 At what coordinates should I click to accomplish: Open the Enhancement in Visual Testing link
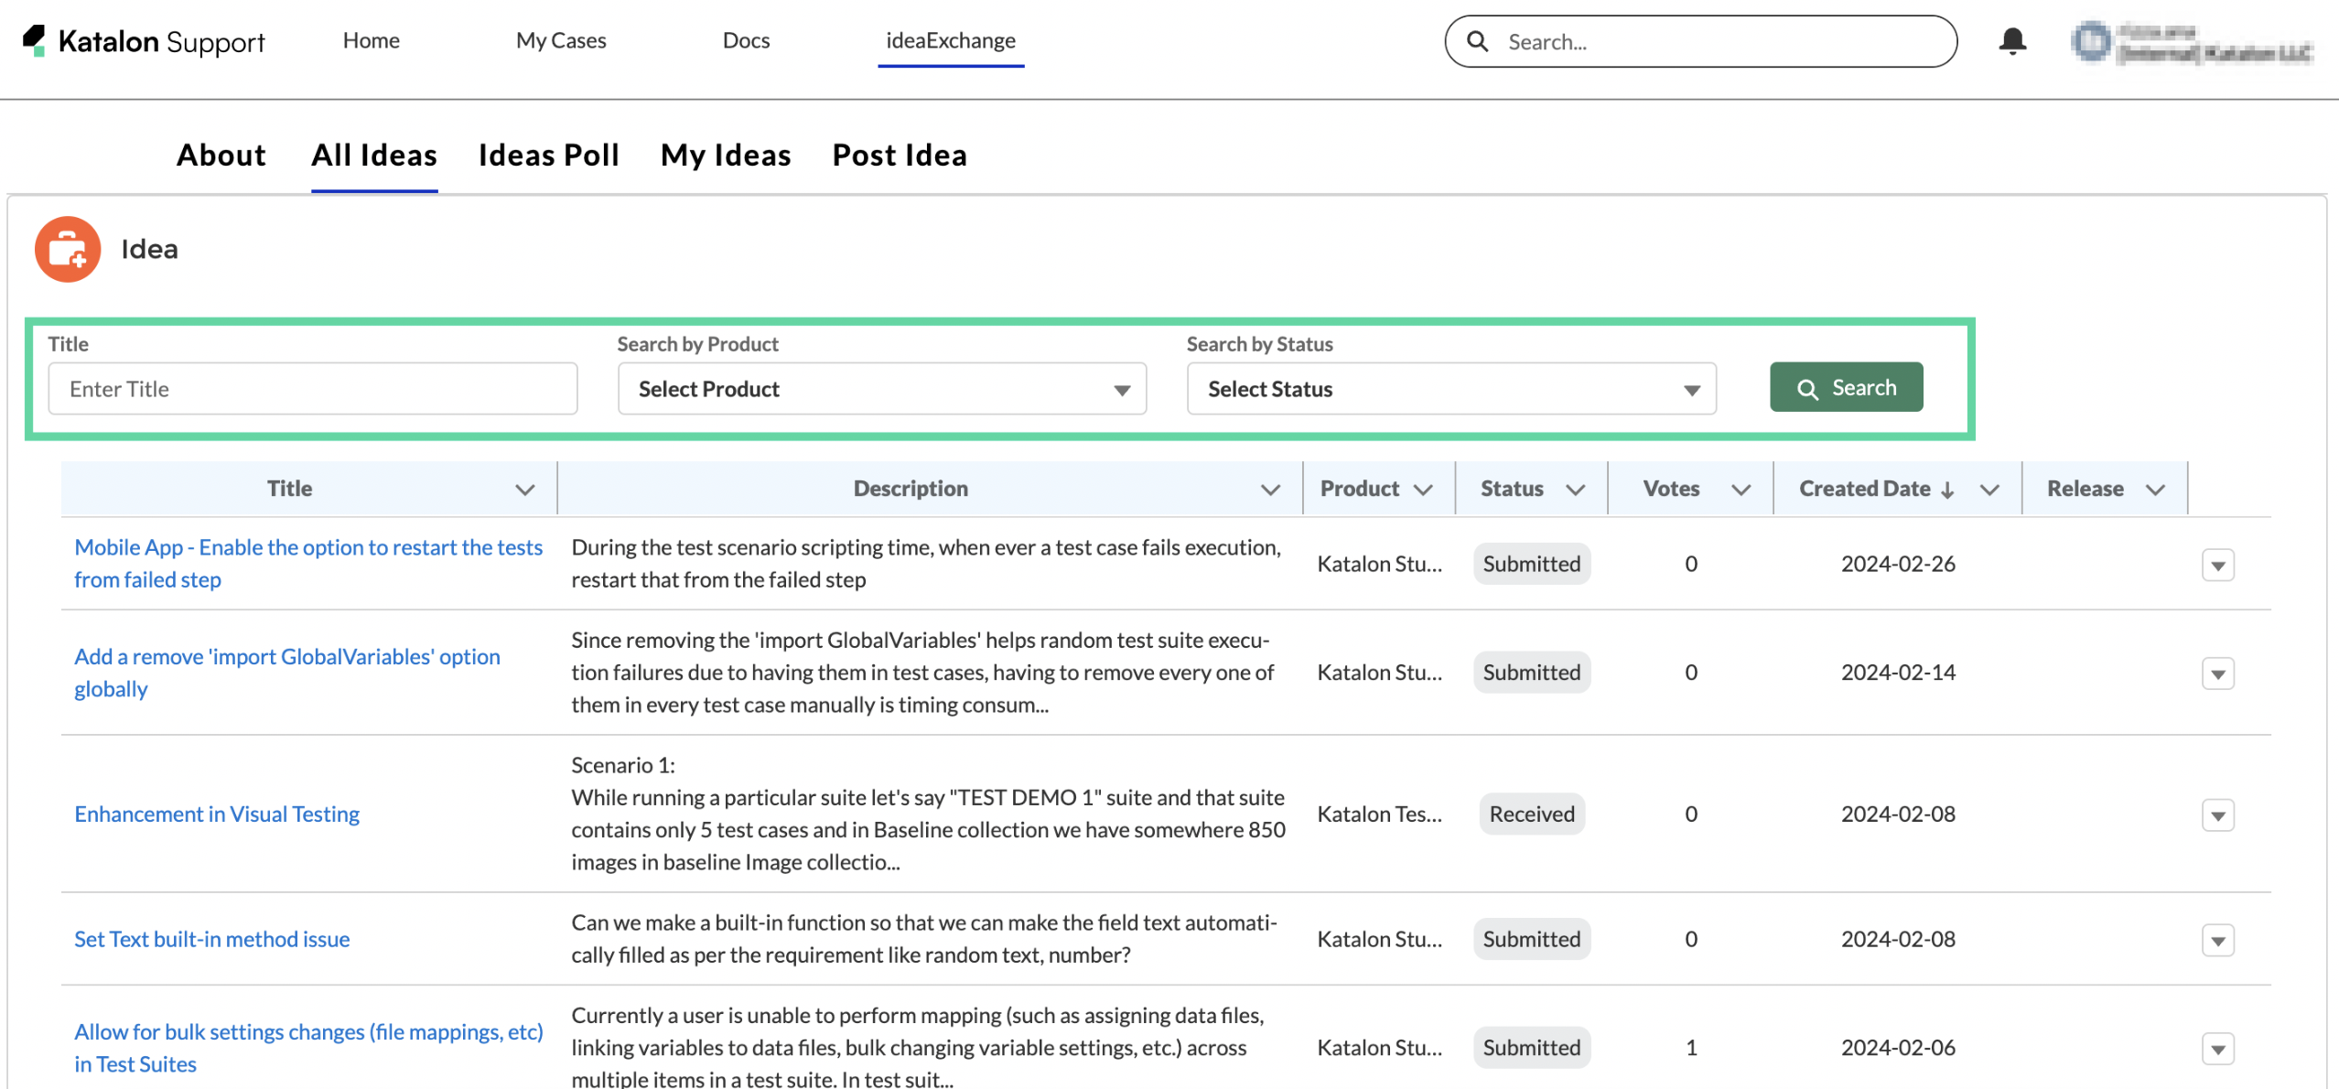point(217,814)
